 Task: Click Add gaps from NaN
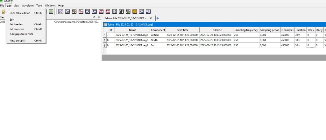point(21,34)
